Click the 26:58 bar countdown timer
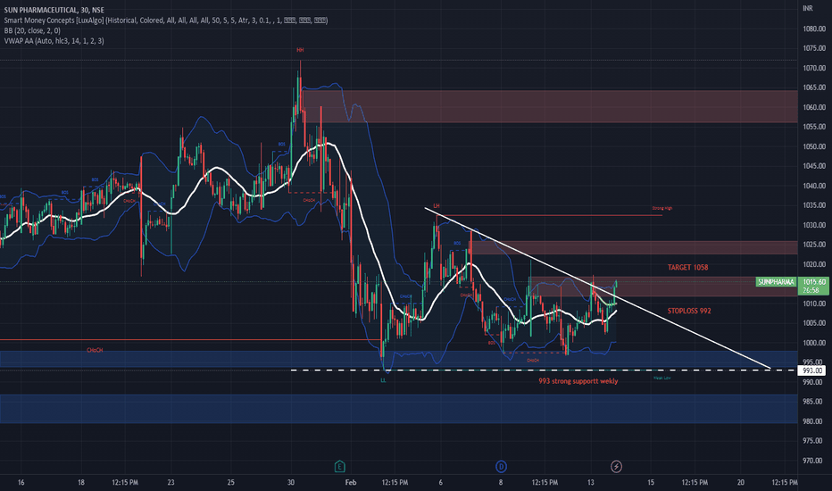Viewport: 832px width, 491px height. pyautogui.click(x=811, y=290)
